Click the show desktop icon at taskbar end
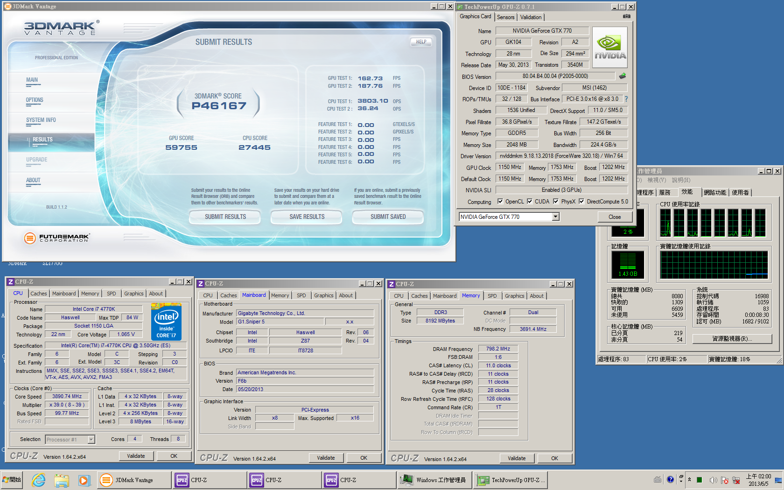The image size is (784, 490). click(x=778, y=480)
